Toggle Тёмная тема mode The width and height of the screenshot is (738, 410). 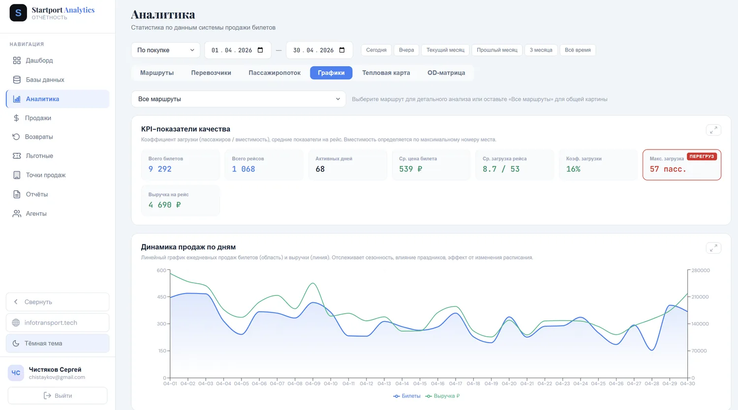coord(58,343)
